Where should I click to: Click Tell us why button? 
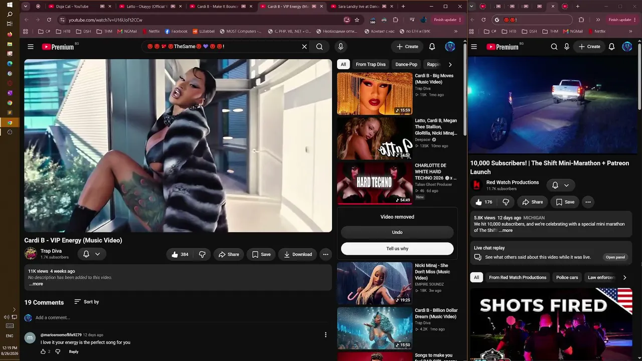click(x=397, y=249)
